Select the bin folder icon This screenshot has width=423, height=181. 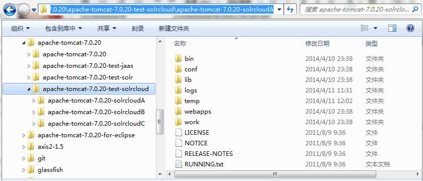click(x=178, y=58)
